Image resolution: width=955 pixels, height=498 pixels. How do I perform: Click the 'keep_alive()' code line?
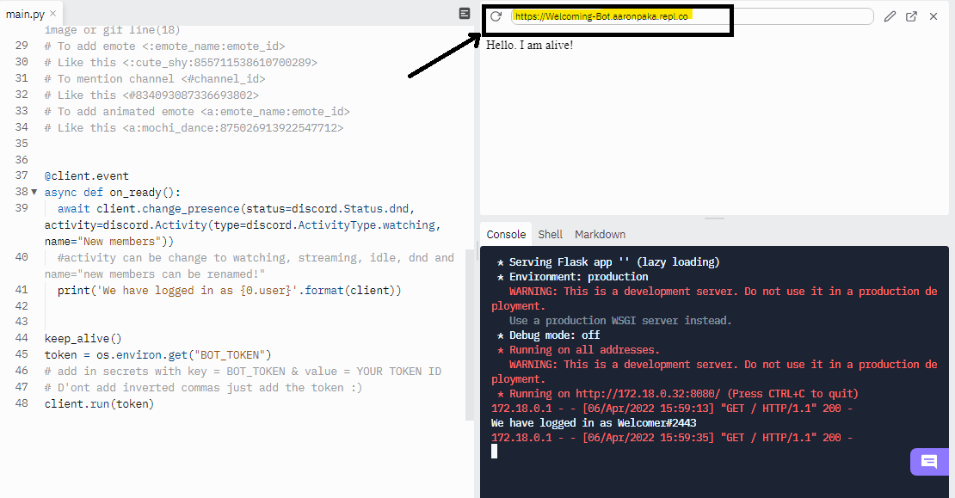click(x=83, y=339)
